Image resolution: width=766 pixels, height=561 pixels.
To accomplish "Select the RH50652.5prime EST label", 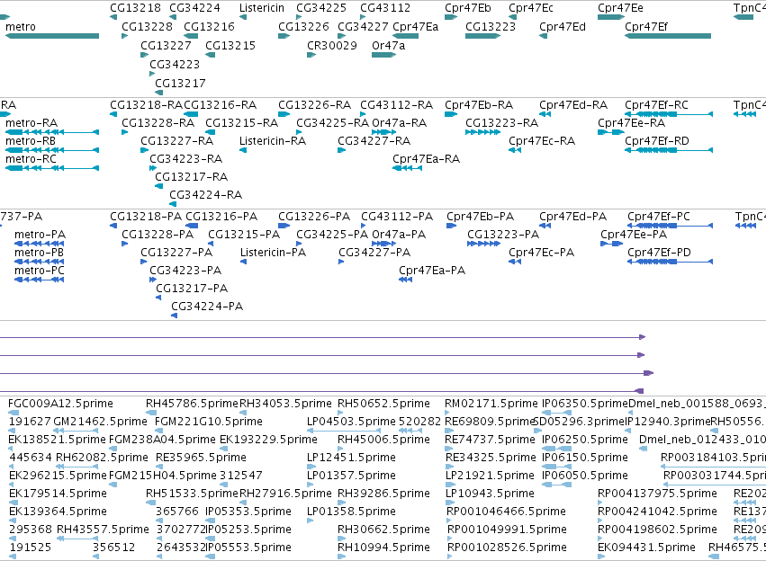I will click(384, 404).
